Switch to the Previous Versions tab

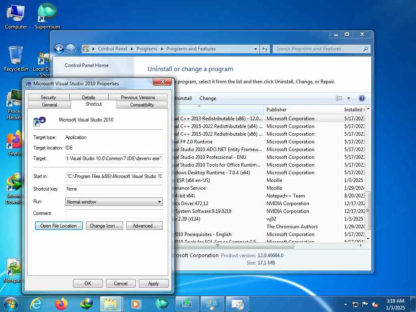[138, 97]
